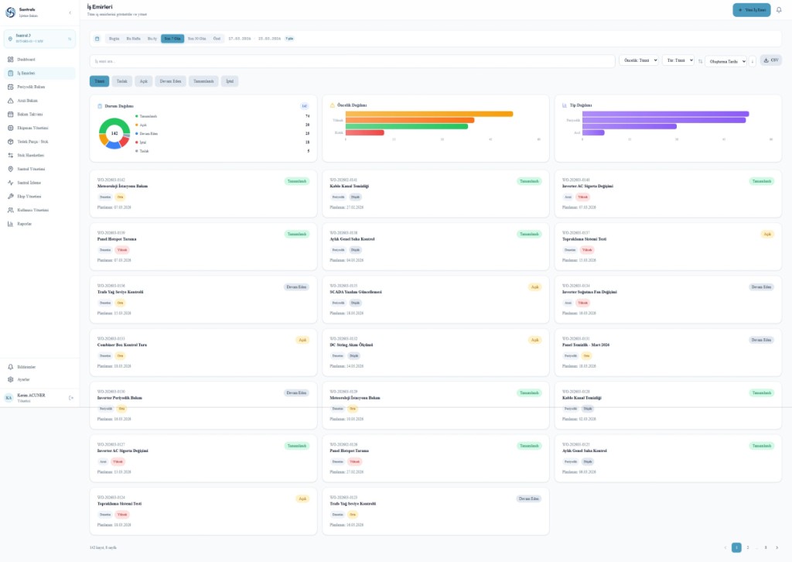Click the notification bell in the top bar

coord(779,10)
